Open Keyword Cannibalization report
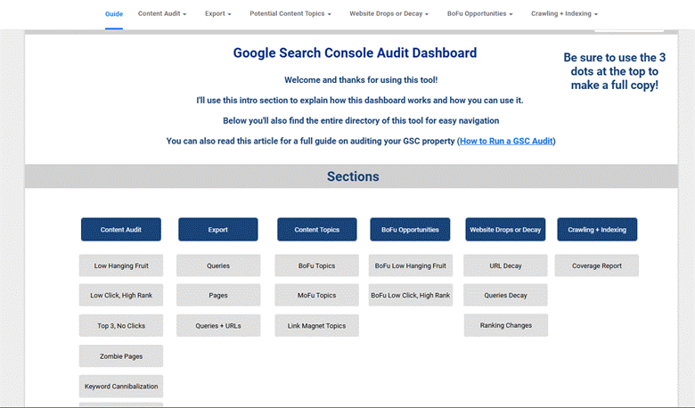This screenshot has height=408, width=695. pos(121,387)
